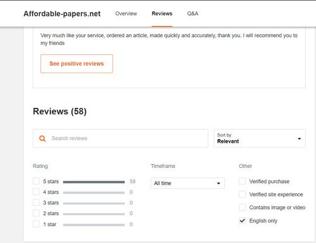Click the Reviews (58) heading

[x=59, y=111]
